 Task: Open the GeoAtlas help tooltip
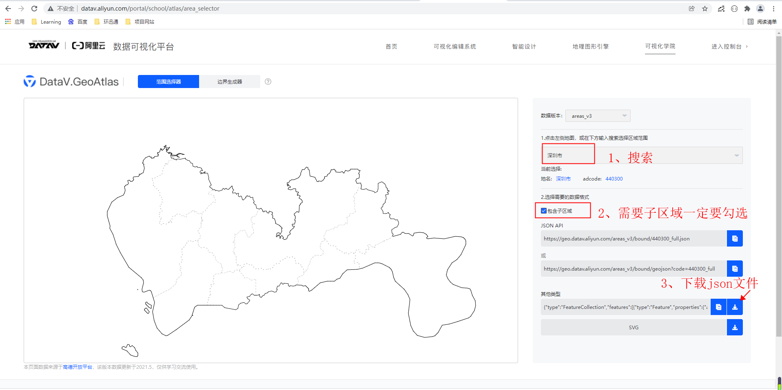coord(268,82)
